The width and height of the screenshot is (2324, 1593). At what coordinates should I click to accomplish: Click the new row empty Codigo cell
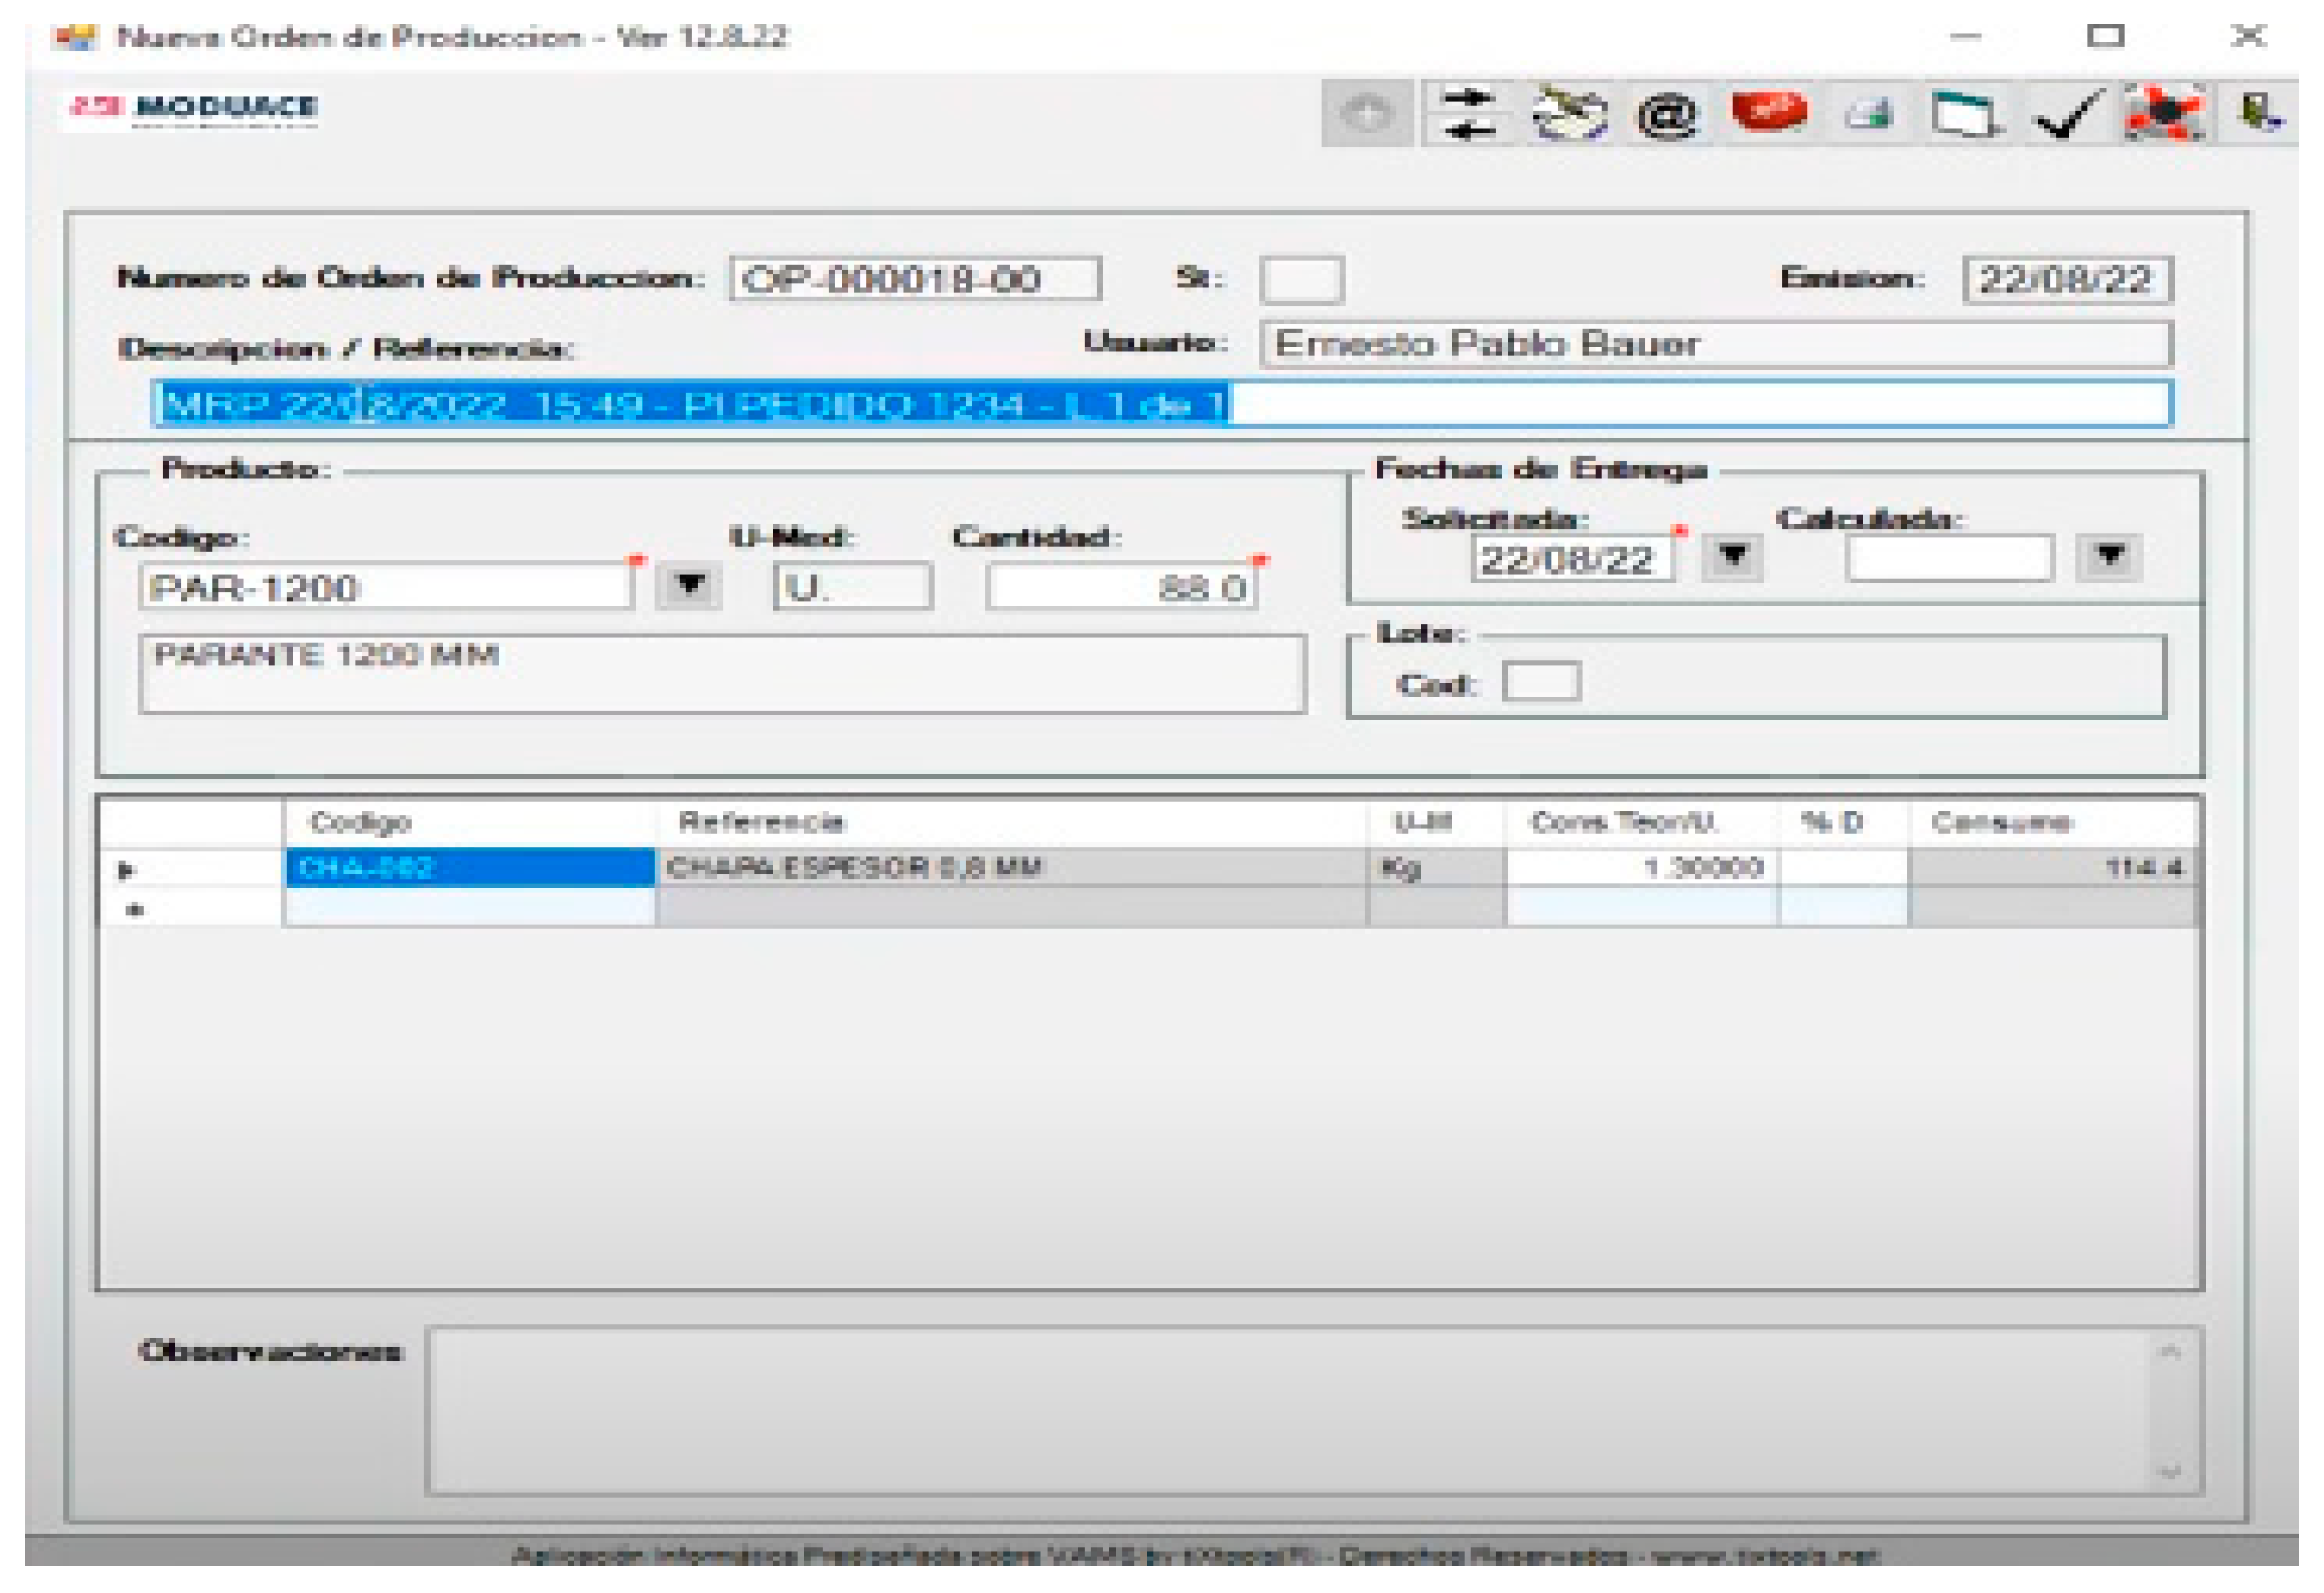click(470, 907)
